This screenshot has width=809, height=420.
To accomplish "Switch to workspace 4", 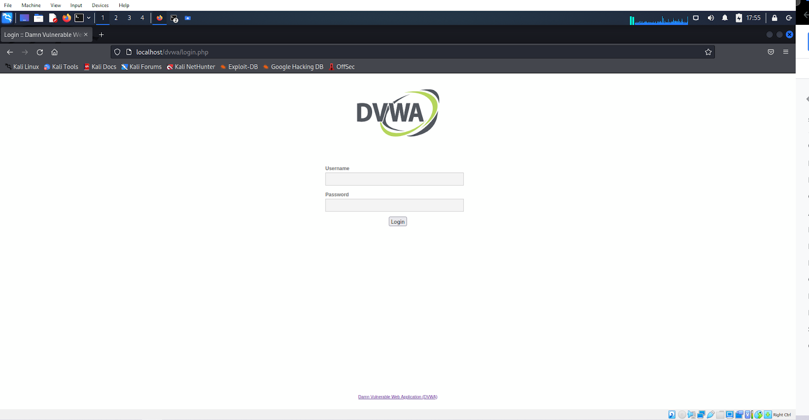I will pos(142,18).
